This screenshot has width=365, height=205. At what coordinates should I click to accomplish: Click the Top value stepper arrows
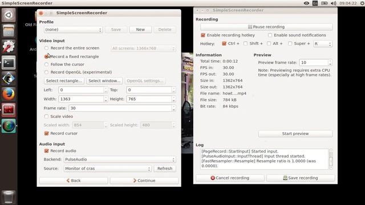(173, 90)
